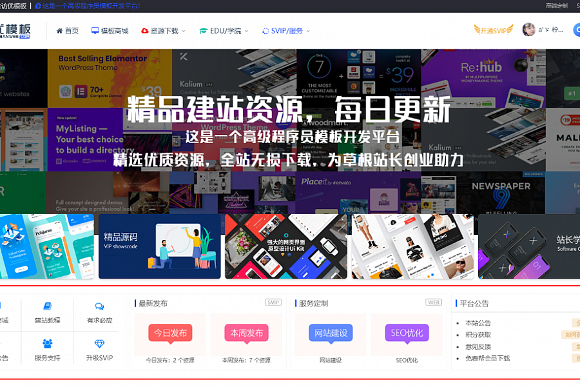Expand the SVIP/服务 dropdown arrow
Screen dimensions: 580x387
click(x=308, y=31)
